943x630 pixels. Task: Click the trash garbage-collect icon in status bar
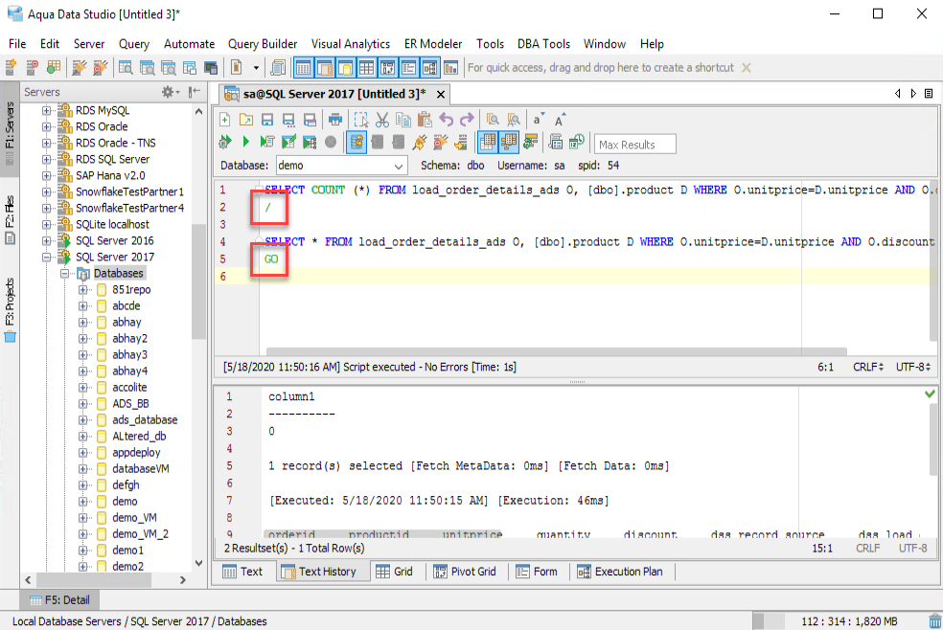click(x=934, y=621)
